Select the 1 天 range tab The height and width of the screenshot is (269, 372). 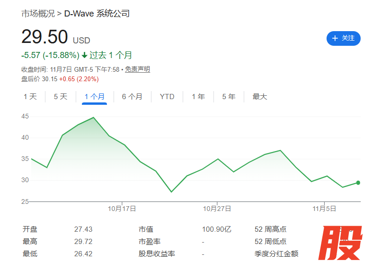30,97
